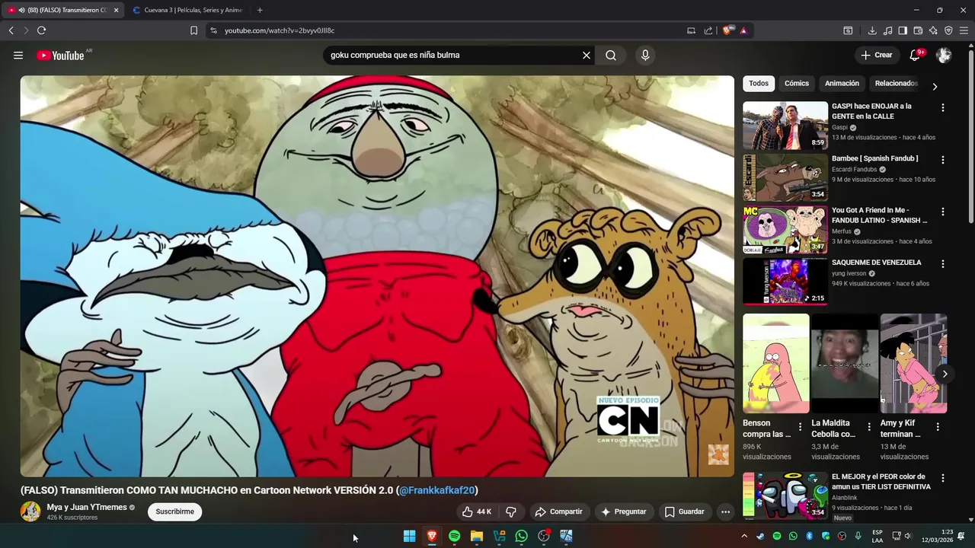Open GASPI hace ENOJAR video thumbnail

[x=785, y=126]
